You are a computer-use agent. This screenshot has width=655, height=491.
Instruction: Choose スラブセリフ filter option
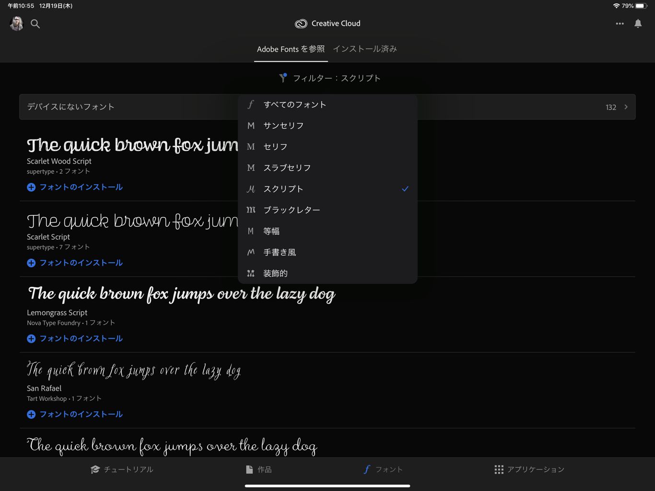tap(327, 168)
